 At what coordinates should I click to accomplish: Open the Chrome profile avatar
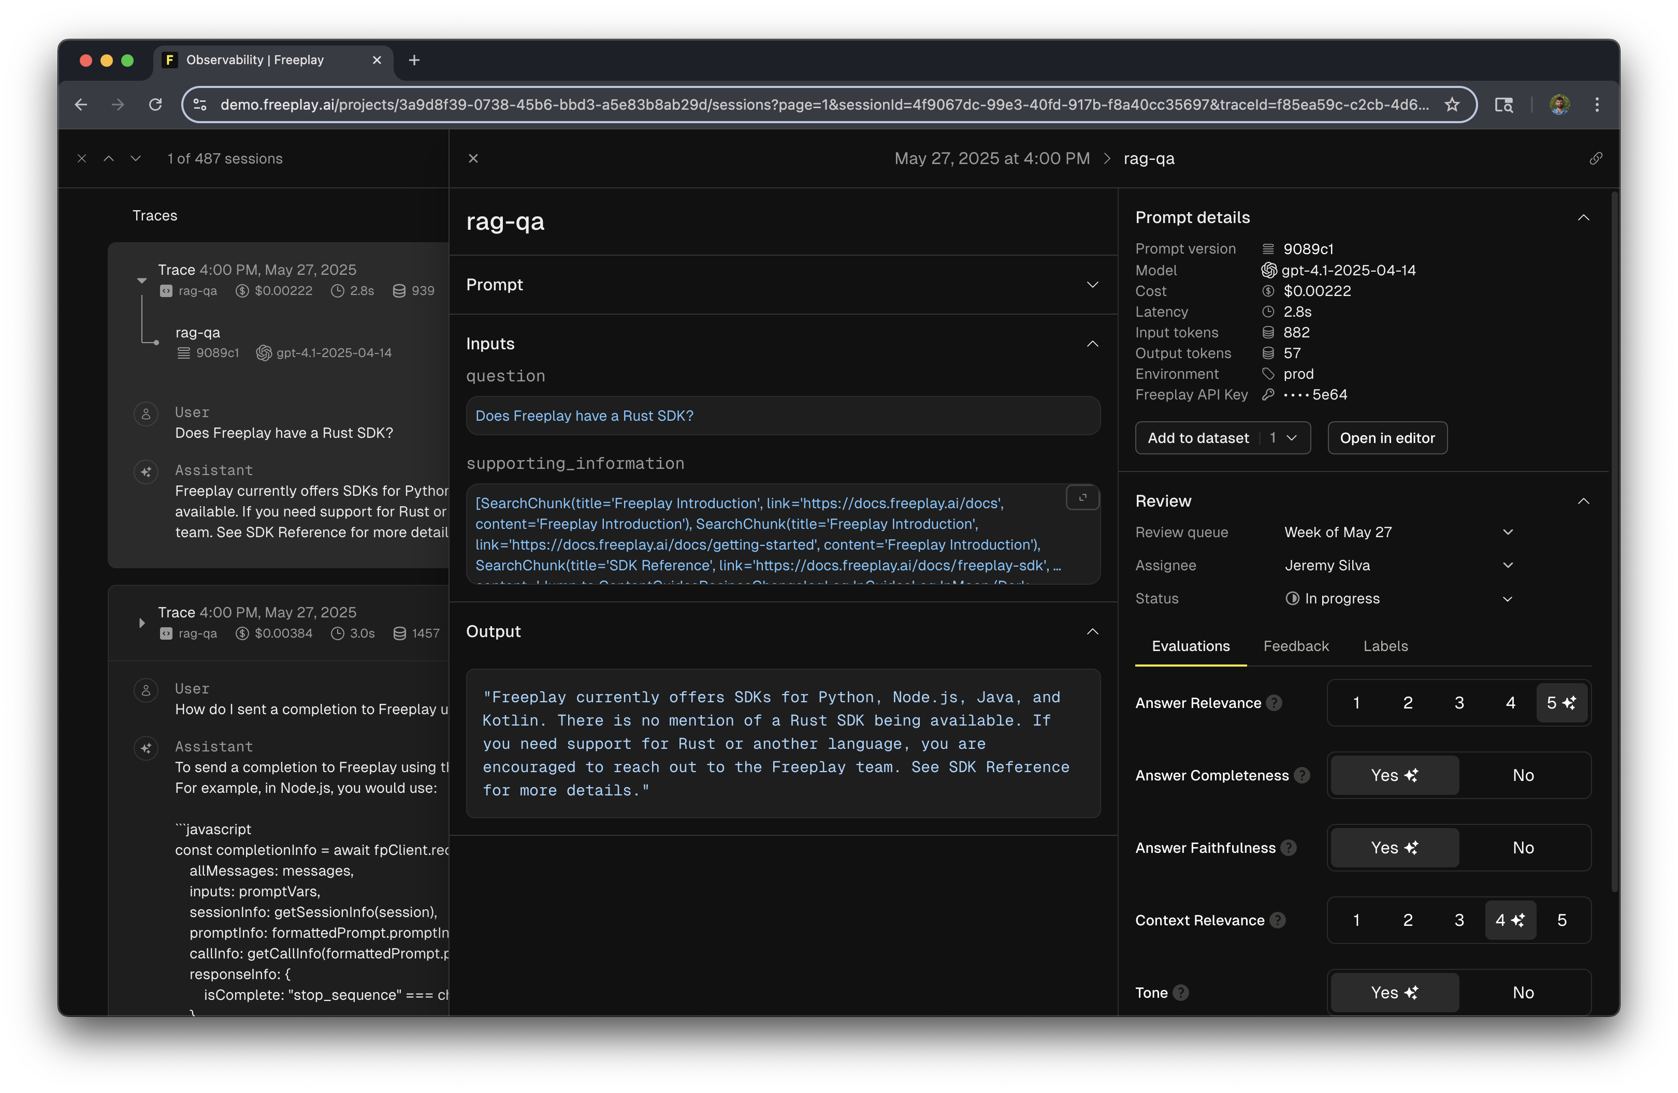pyautogui.click(x=1559, y=105)
